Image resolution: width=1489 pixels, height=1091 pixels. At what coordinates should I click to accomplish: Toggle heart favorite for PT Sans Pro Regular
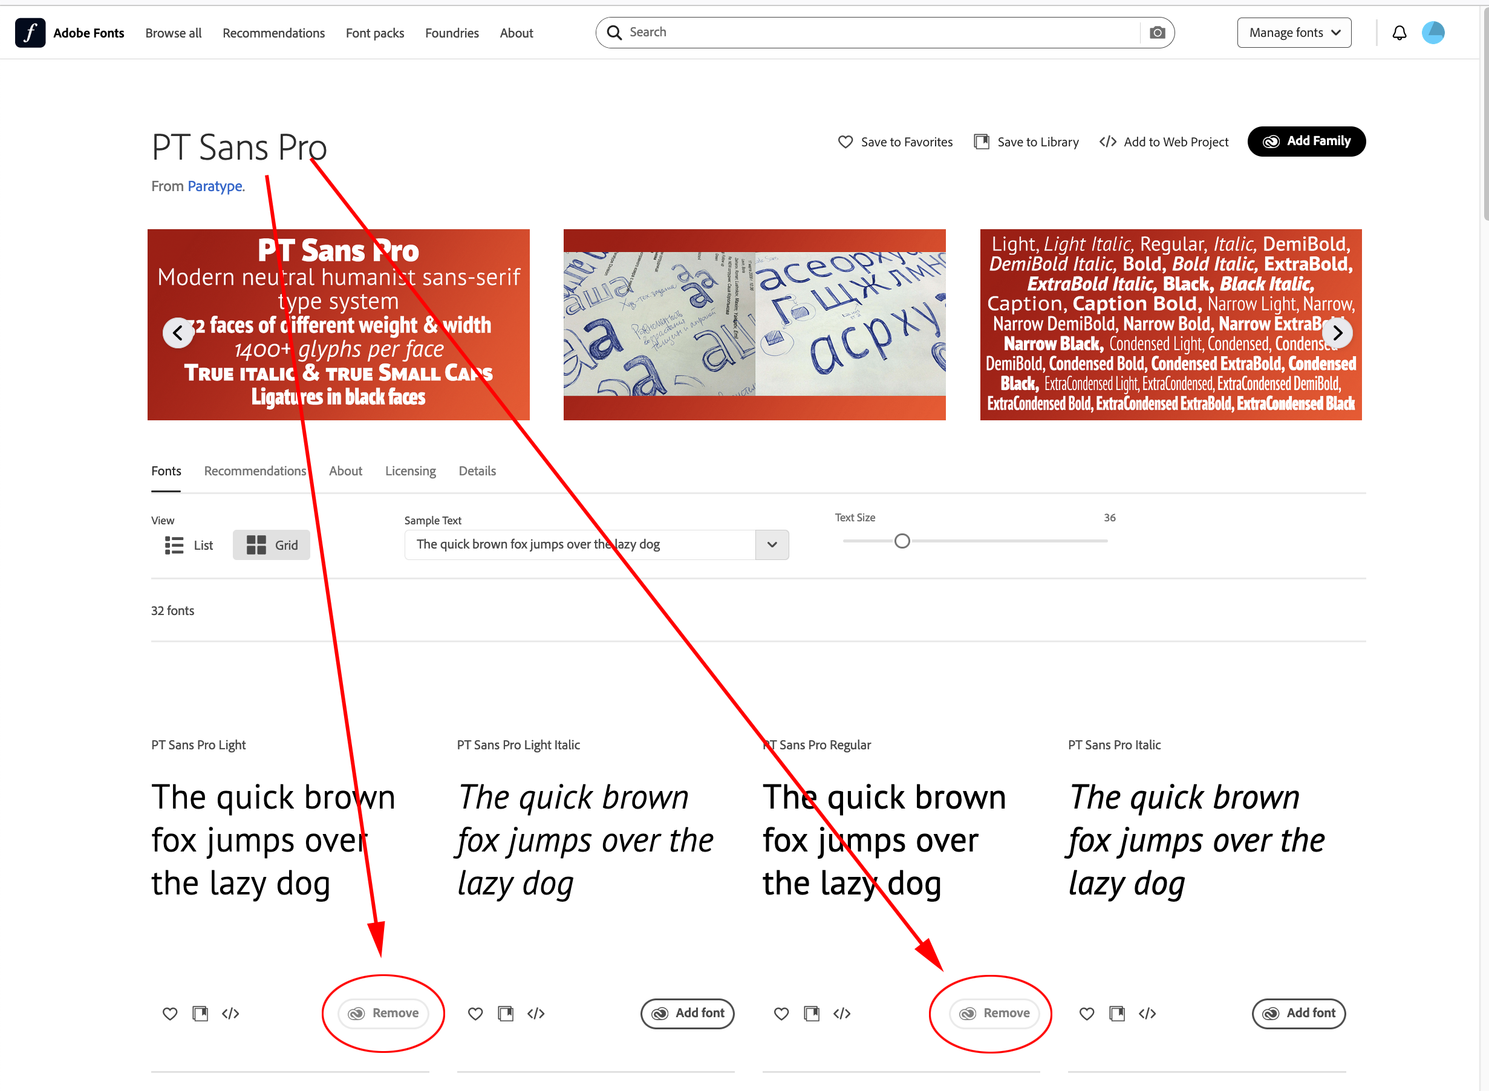pyautogui.click(x=781, y=1013)
